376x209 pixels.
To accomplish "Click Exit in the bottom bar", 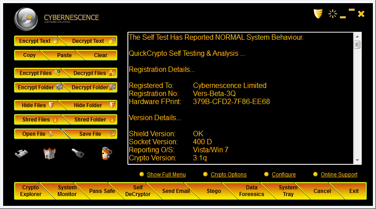I will (354, 191).
